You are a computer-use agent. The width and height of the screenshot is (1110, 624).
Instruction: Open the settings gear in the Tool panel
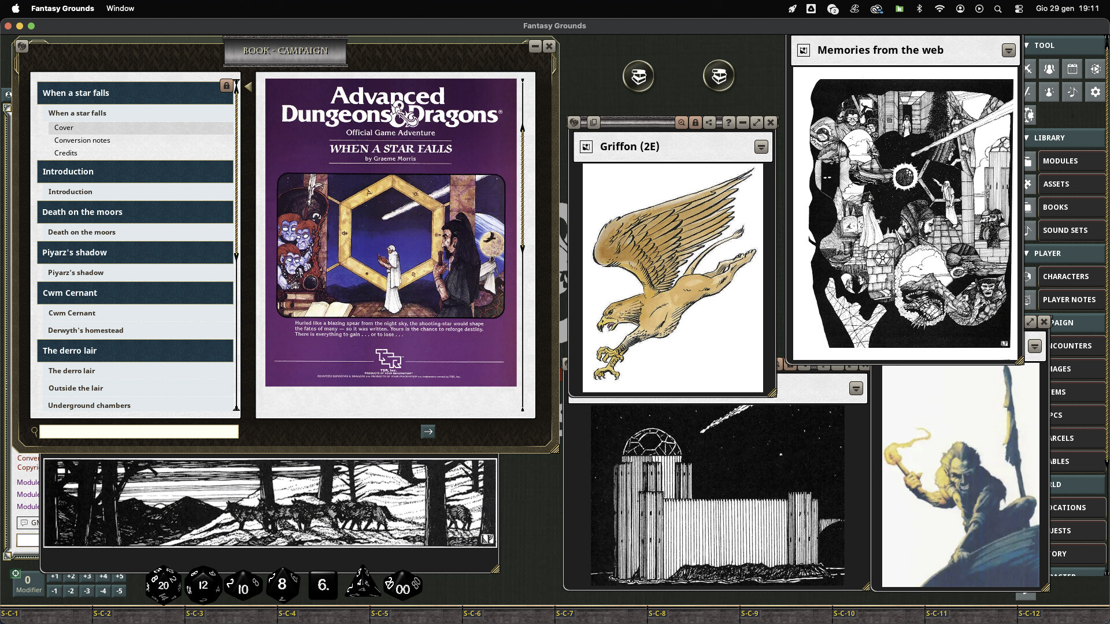pyautogui.click(x=1096, y=91)
